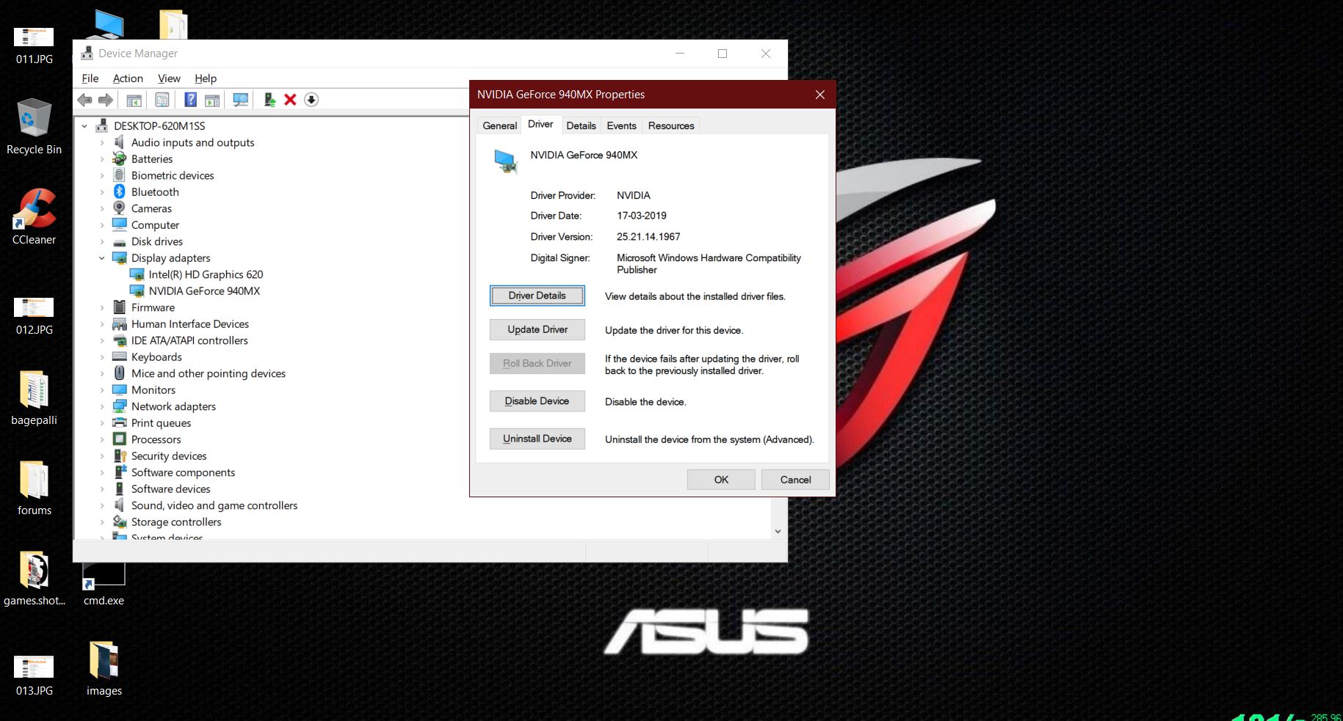Click the Device Manager scrollbar down arrow
The height and width of the screenshot is (721, 1343).
(778, 531)
